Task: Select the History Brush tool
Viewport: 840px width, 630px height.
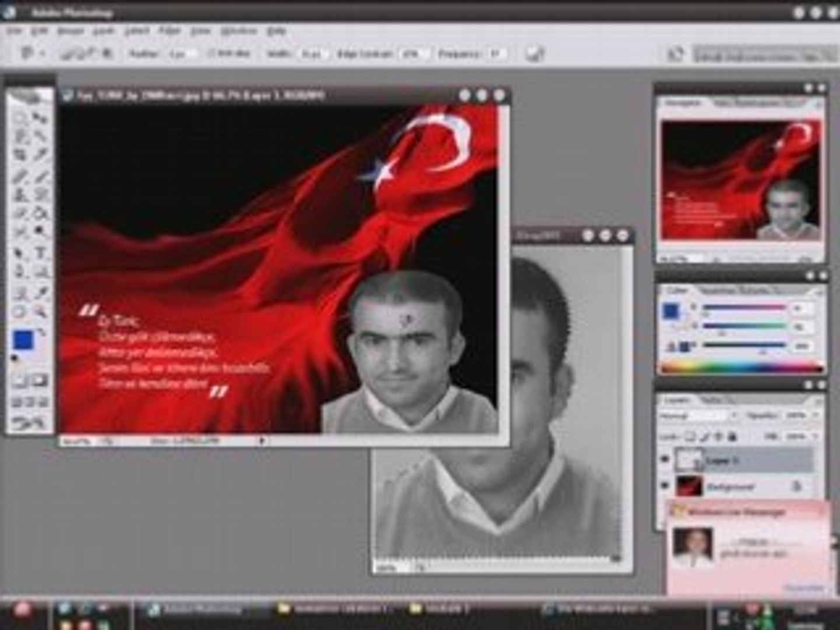Action: point(40,194)
